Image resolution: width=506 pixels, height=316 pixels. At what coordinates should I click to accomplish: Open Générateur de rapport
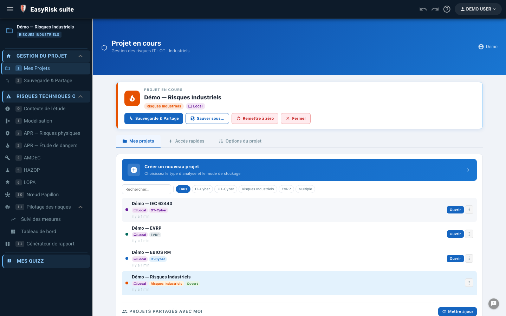pyautogui.click(x=46, y=244)
